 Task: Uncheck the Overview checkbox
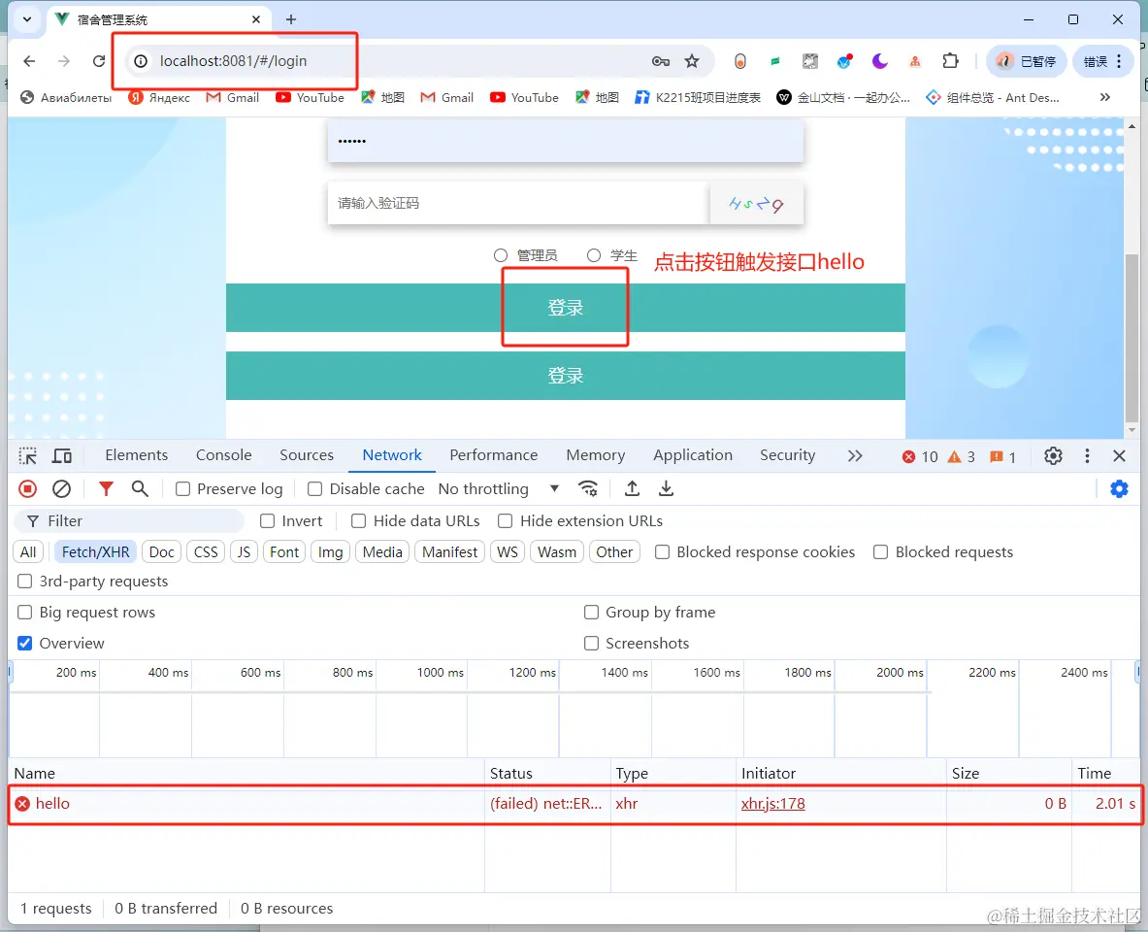coord(25,643)
